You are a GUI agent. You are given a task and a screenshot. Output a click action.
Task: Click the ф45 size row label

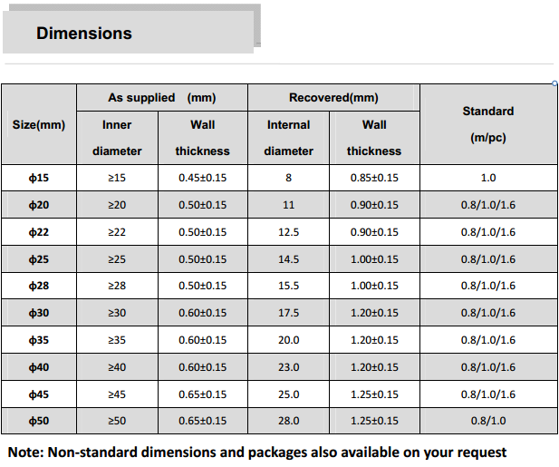39,394
